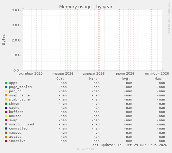Click the shmem dark green swatch
This screenshot has width=172, height=153.
[6, 104]
